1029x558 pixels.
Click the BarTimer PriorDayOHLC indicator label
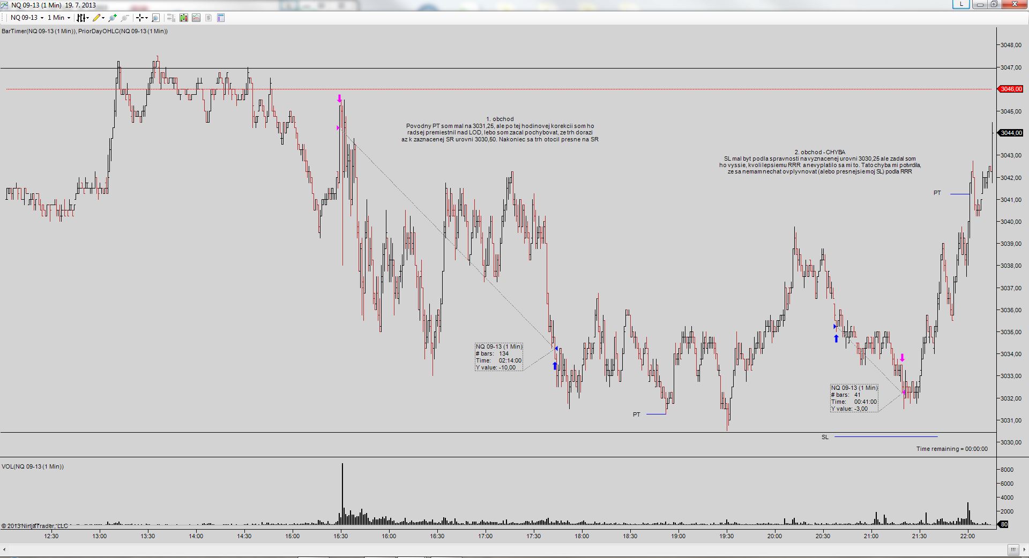(x=85, y=31)
